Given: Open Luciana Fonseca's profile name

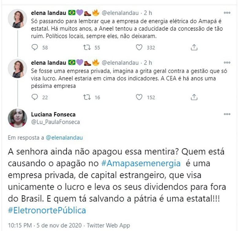Looking at the screenshot, I should (53, 114).
